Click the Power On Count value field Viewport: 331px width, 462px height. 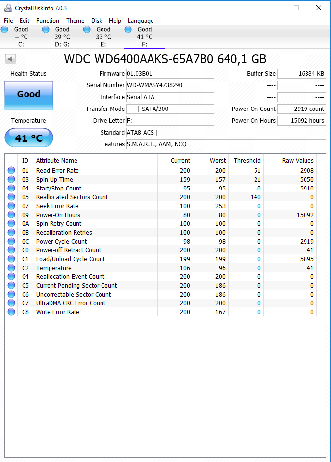click(x=302, y=109)
